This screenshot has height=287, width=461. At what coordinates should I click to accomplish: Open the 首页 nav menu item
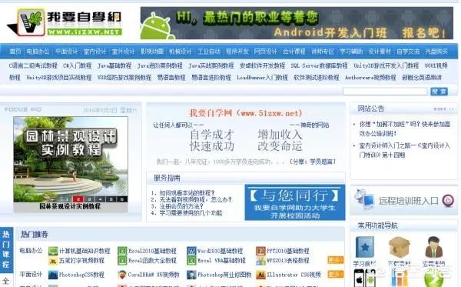tap(15, 52)
